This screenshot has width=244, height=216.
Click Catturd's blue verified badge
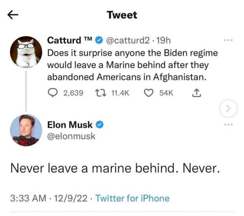point(99,40)
